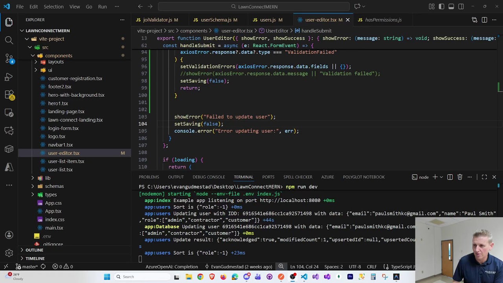Expand the TIMELINE section
Viewport: 503px width, 283px height.
(35, 258)
